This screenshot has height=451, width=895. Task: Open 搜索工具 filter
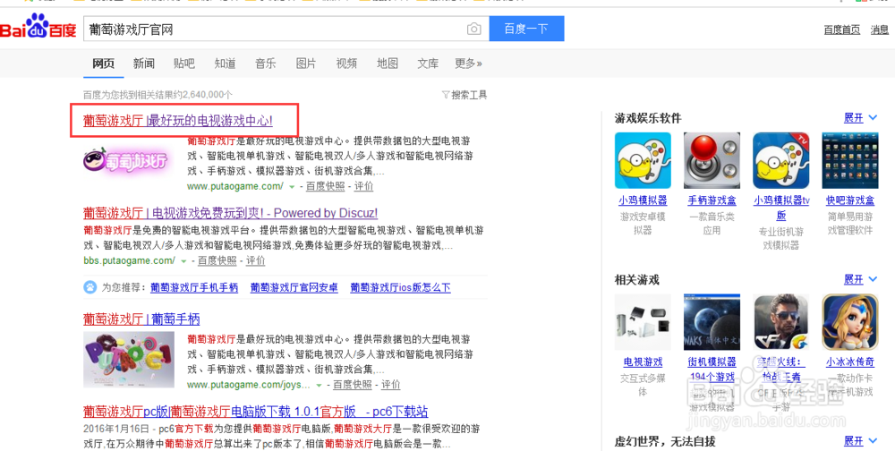pos(465,96)
